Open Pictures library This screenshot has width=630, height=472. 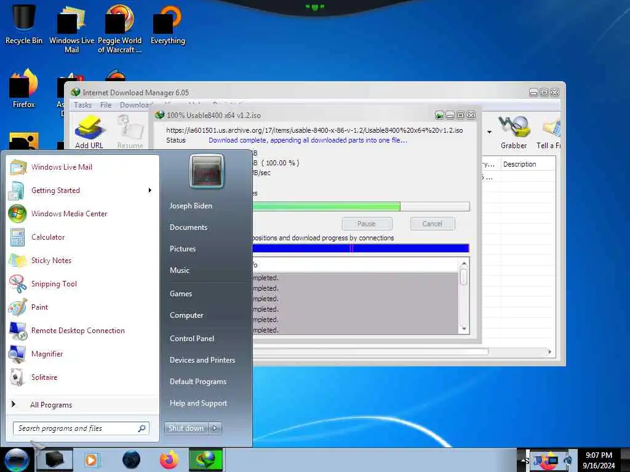pos(182,248)
